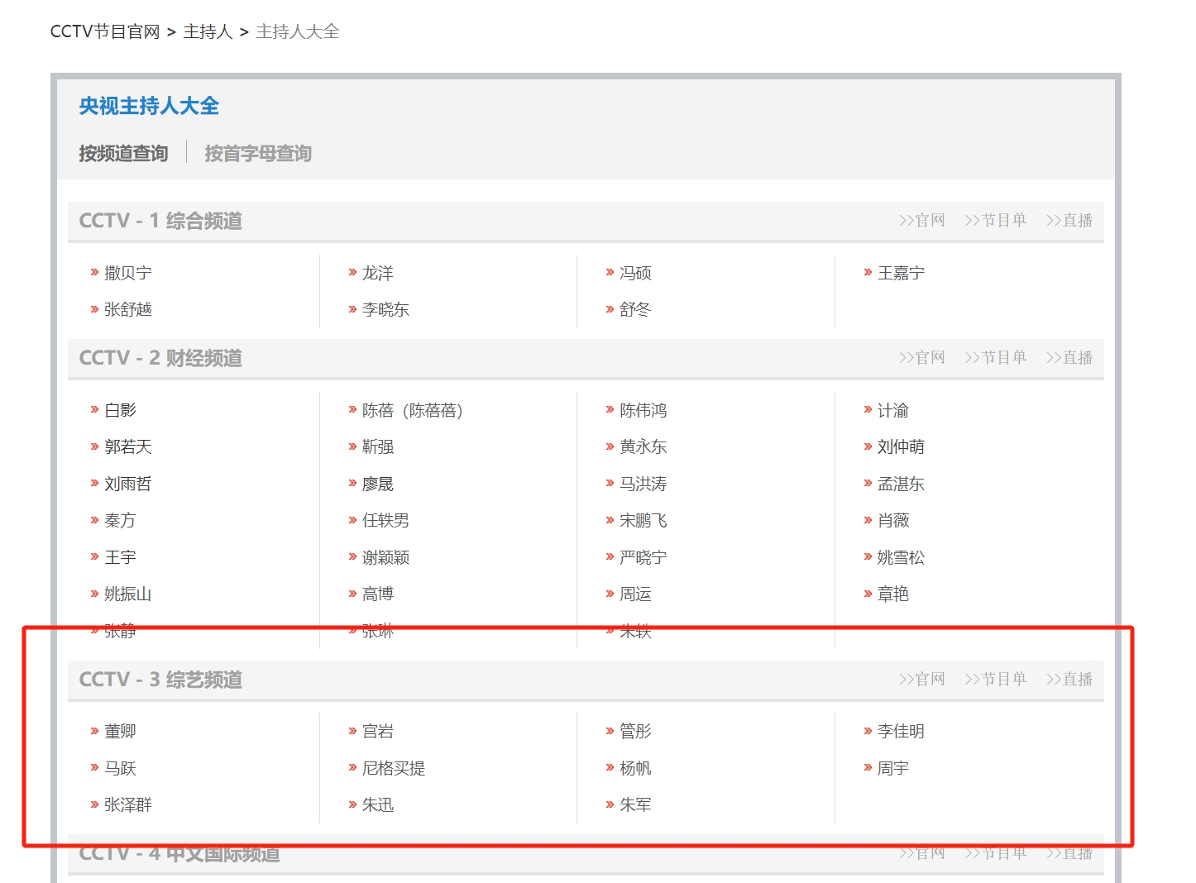Click host name 李佳明
The width and height of the screenshot is (1196, 883).
pos(901,731)
